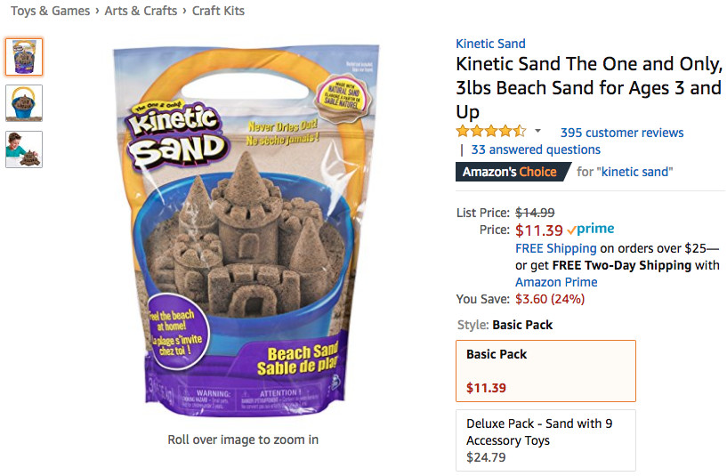Select the blue bucket sand thumbnail
727x476 pixels.
[24, 102]
